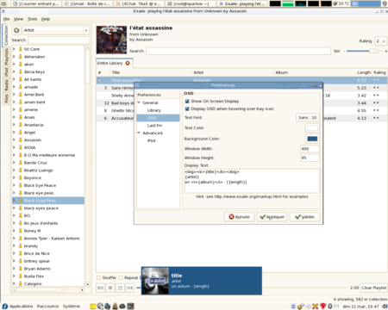Image resolution: width=388 pixels, height=310 pixels.
Task: Open the Help menu
Action: click(46, 19)
